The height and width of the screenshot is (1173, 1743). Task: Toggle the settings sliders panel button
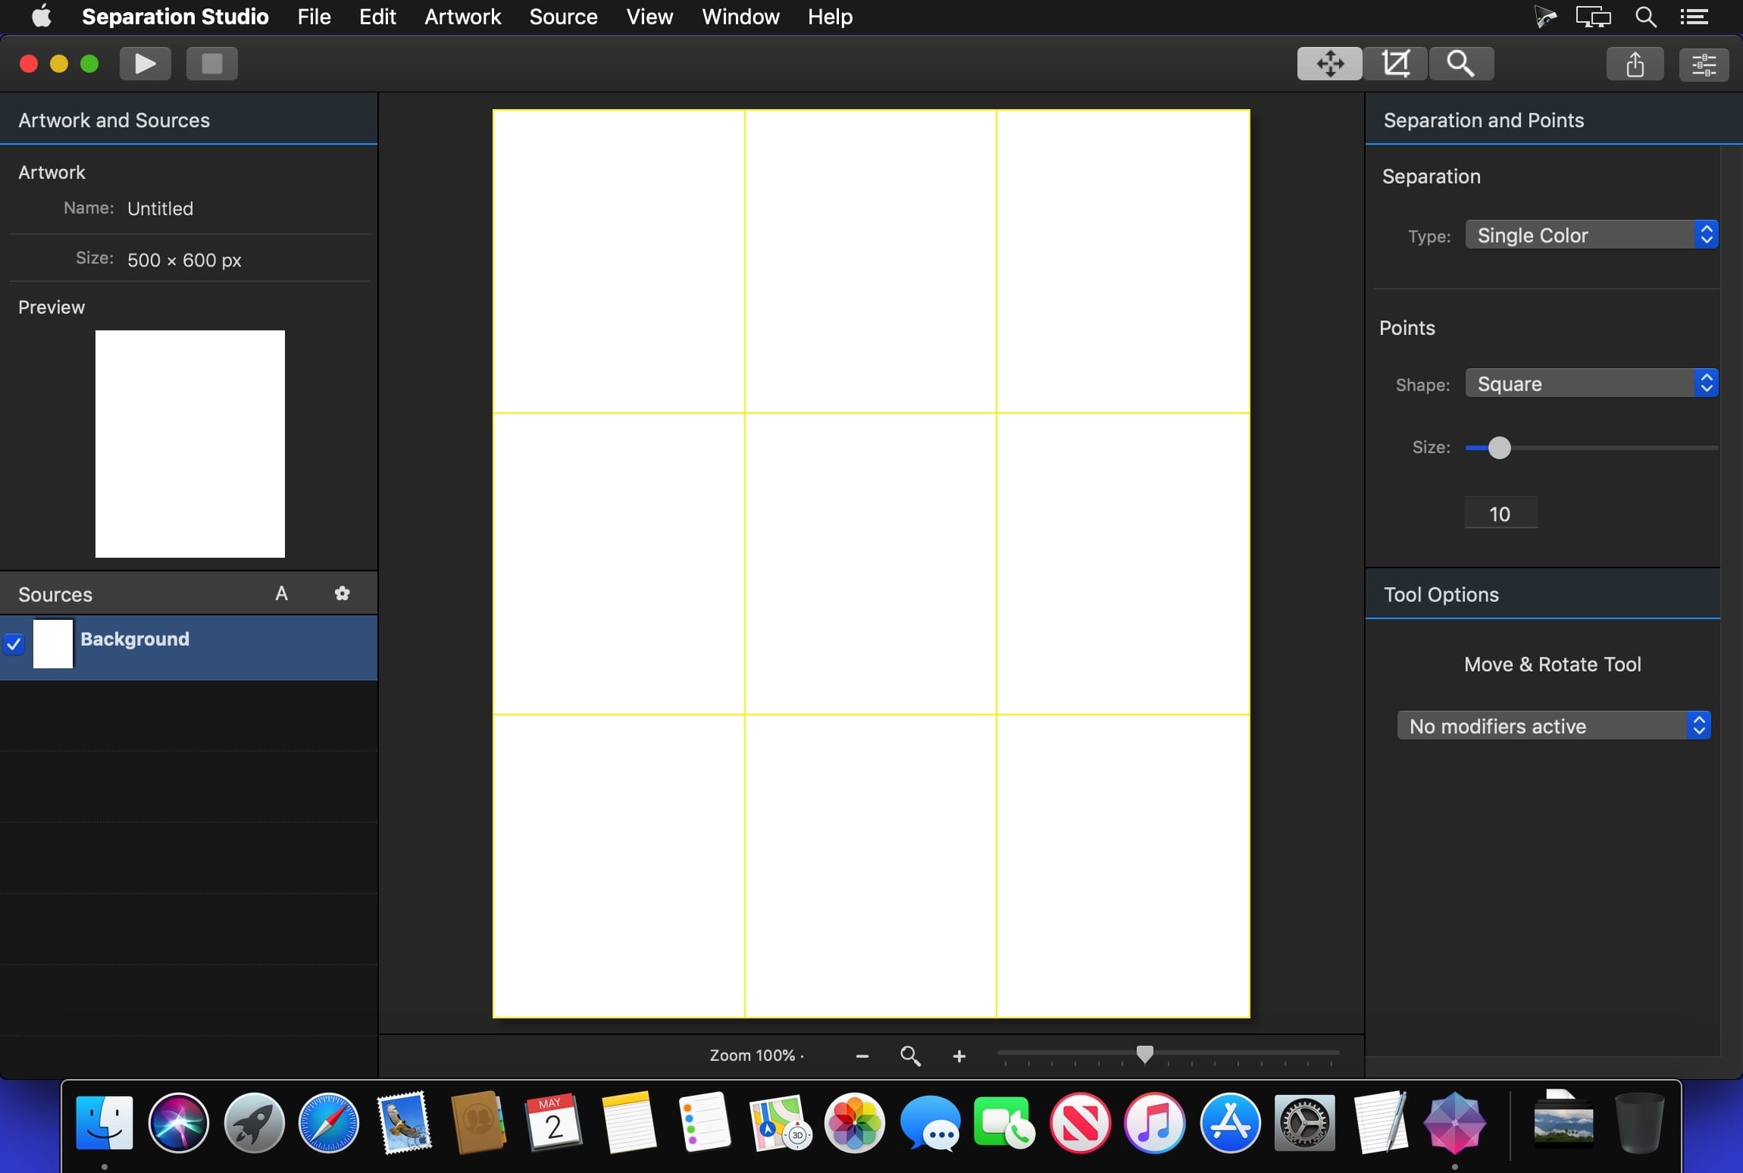(1704, 64)
